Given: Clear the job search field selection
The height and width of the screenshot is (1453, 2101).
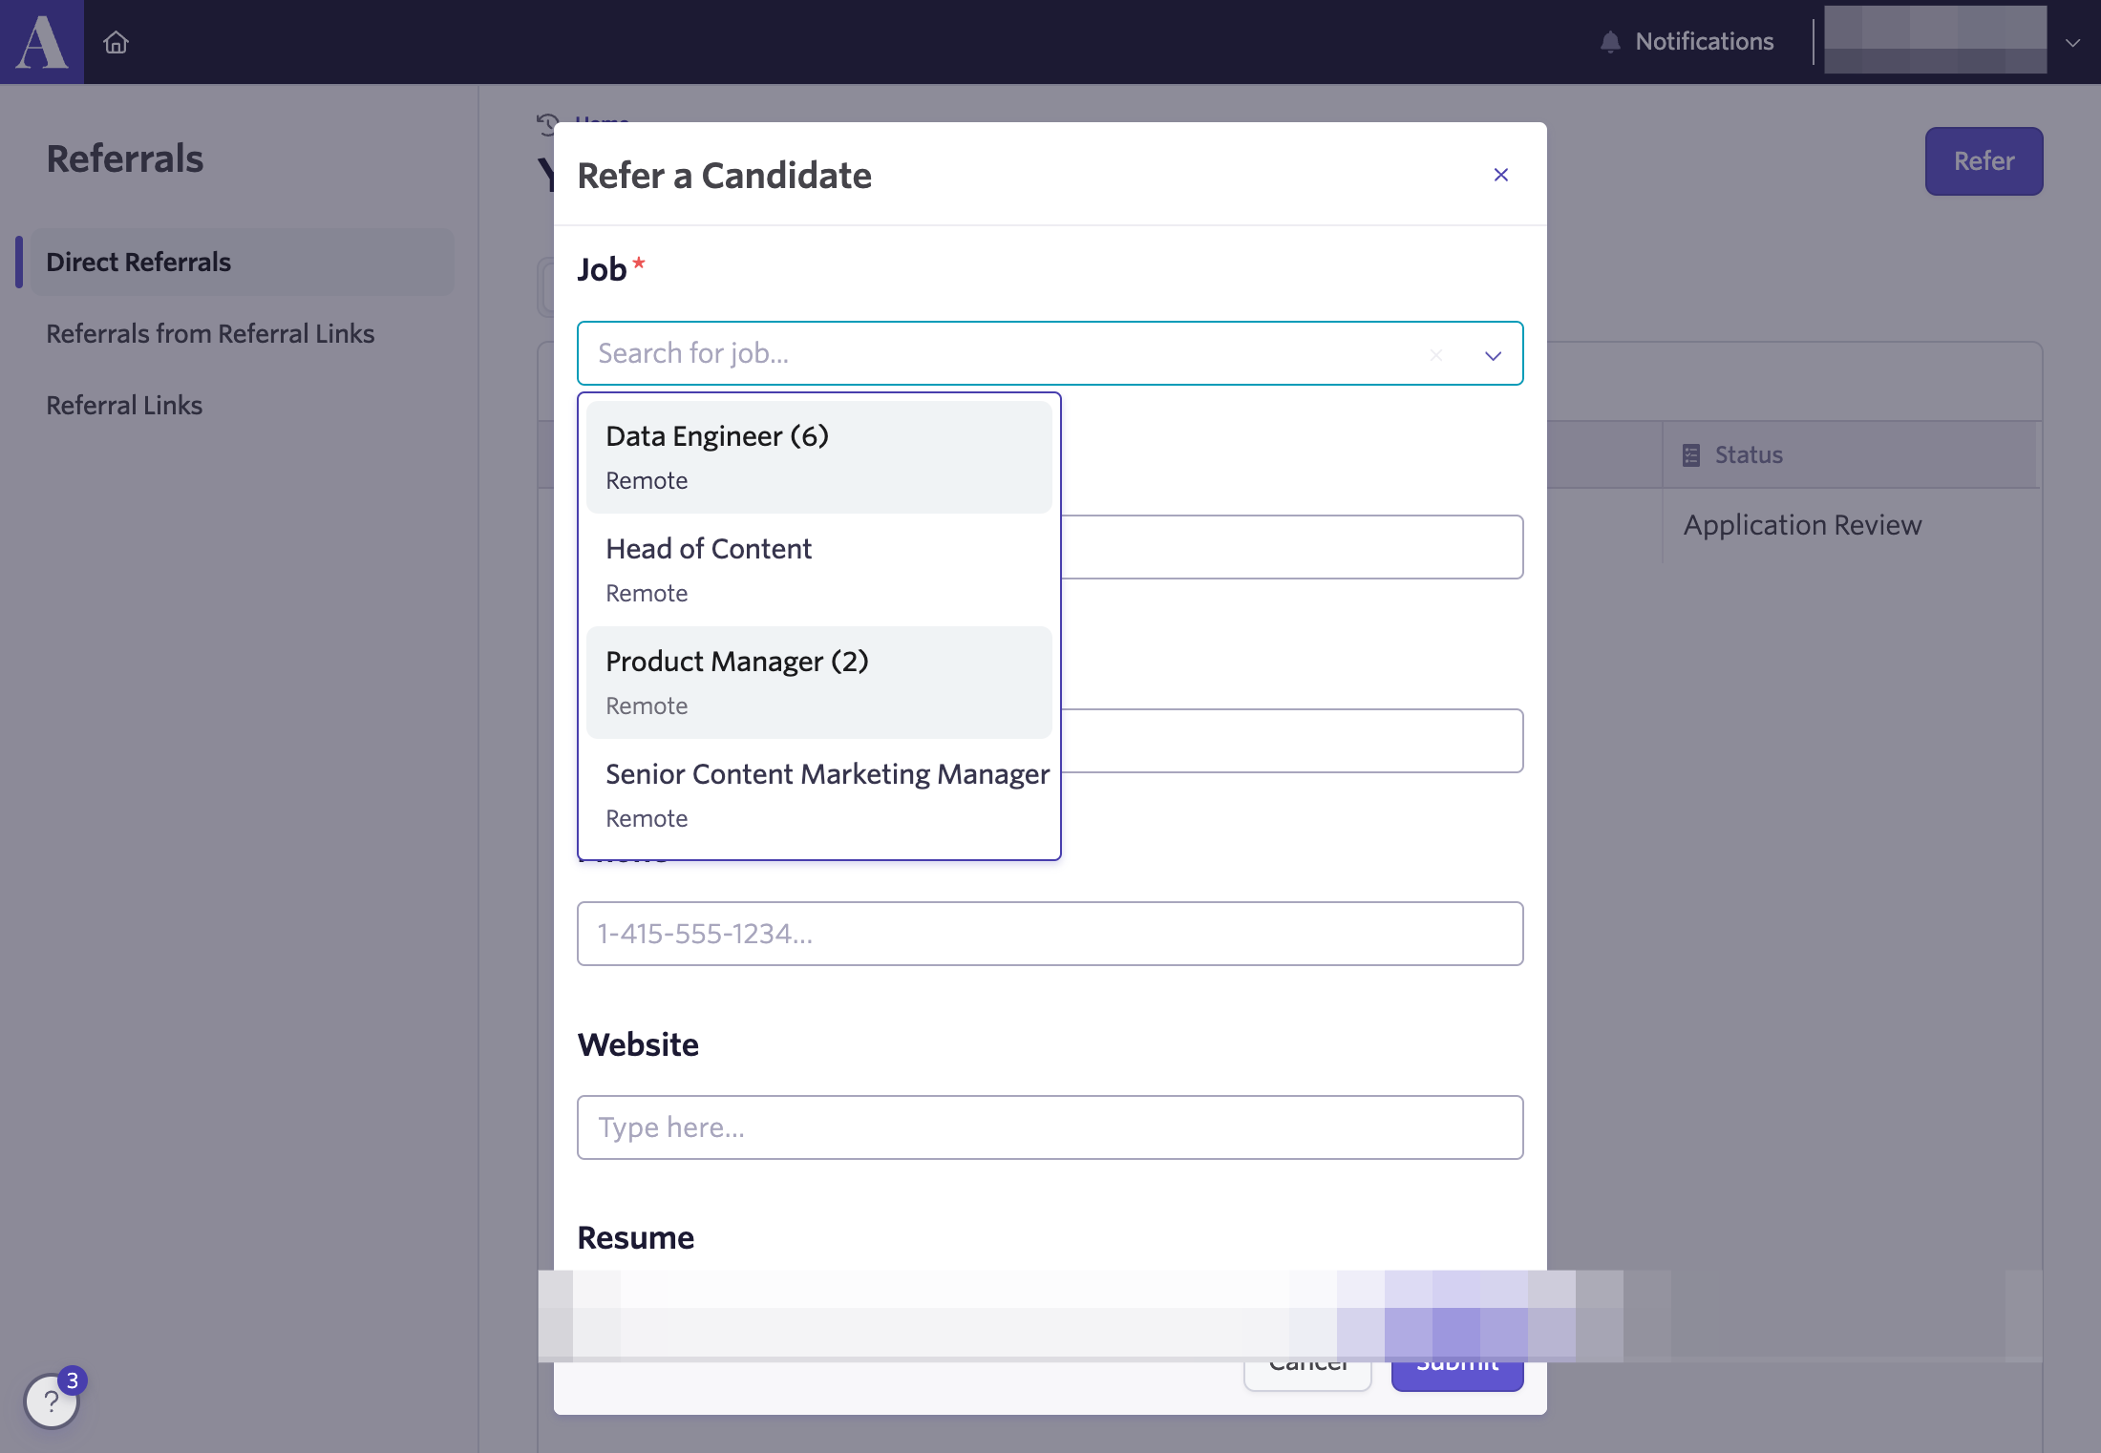Looking at the screenshot, I should (x=1436, y=355).
